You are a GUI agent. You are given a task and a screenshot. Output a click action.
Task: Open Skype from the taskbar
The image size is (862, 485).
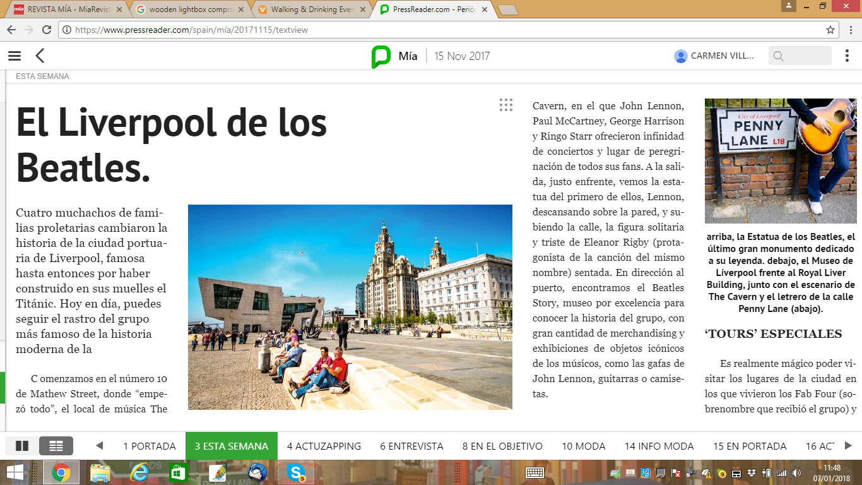(x=296, y=472)
